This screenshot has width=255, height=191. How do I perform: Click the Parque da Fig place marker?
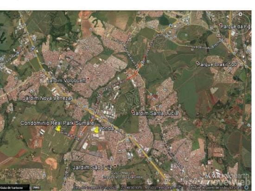(221, 25)
